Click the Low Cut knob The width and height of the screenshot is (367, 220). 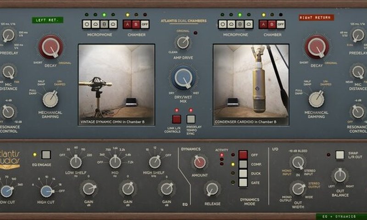click(7, 192)
